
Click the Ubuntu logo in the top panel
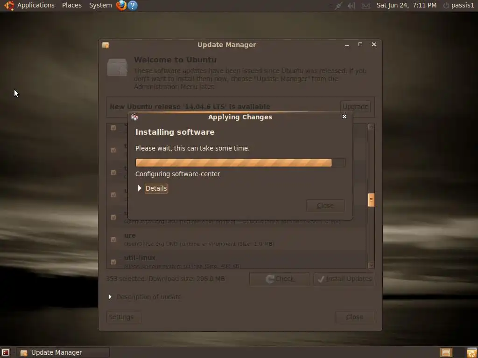click(9, 6)
